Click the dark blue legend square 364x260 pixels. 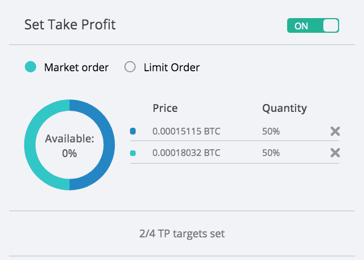[x=133, y=131]
